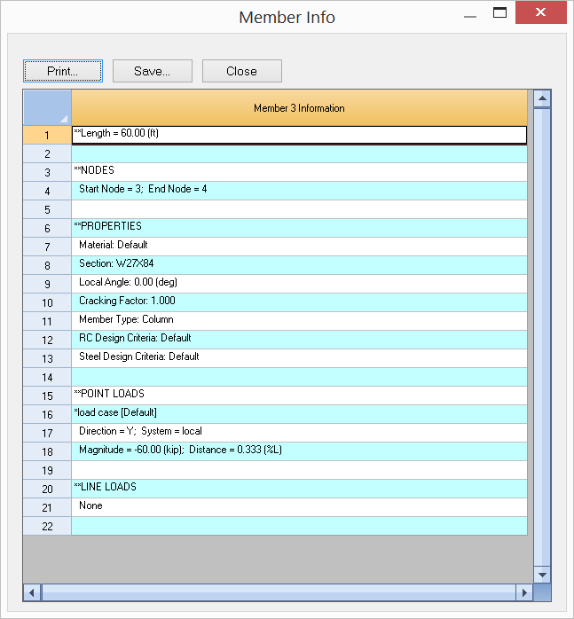Click the vertical scrollbar down arrow
The height and width of the screenshot is (619, 574).
click(x=542, y=575)
